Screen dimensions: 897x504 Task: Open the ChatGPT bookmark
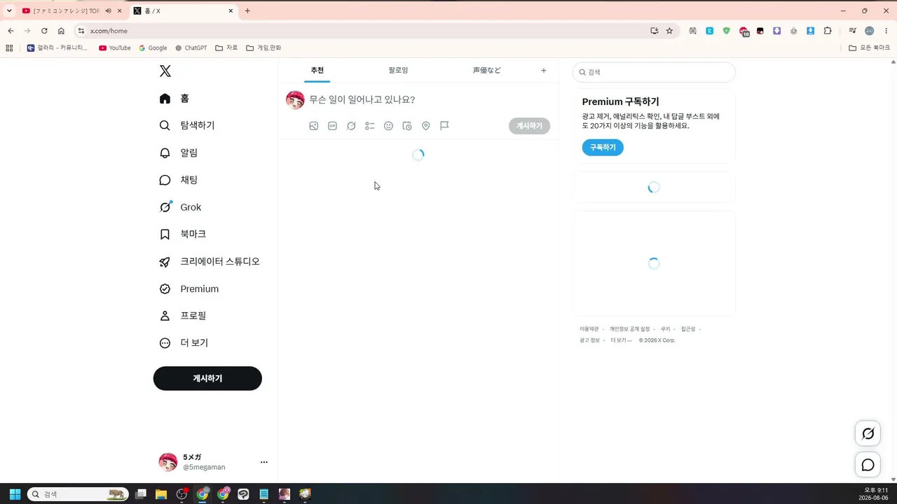tap(191, 48)
